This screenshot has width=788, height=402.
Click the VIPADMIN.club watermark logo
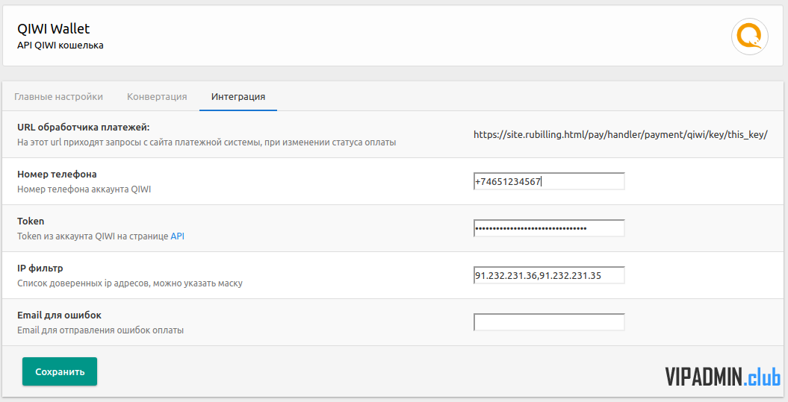(x=723, y=377)
